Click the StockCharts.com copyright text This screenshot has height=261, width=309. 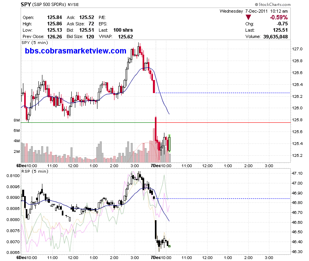(x=273, y=4)
